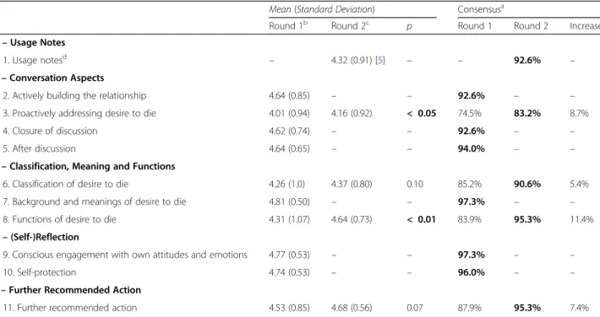Select row 'Proactively addressing desire to die'
The width and height of the screenshot is (600, 317).
point(300,114)
